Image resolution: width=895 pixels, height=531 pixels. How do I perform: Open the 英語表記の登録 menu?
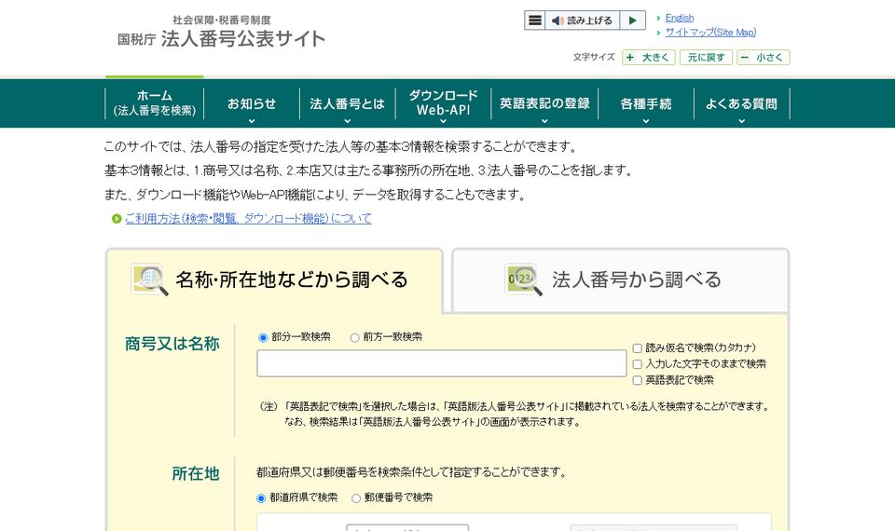pyautogui.click(x=544, y=103)
